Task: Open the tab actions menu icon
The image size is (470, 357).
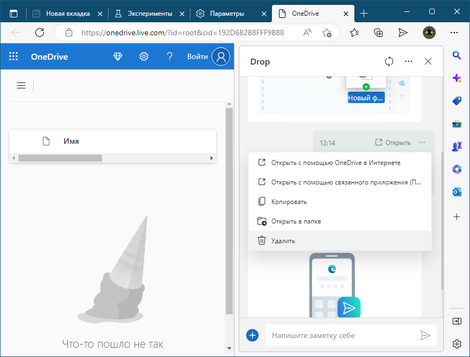Action: (x=14, y=14)
